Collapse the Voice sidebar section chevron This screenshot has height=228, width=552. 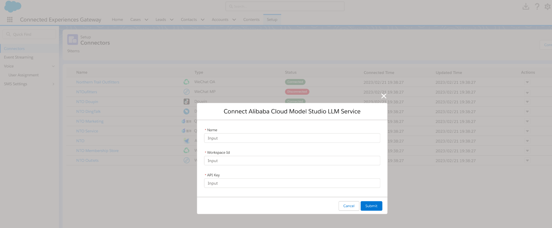pyautogui.click(x=53, y=66)
